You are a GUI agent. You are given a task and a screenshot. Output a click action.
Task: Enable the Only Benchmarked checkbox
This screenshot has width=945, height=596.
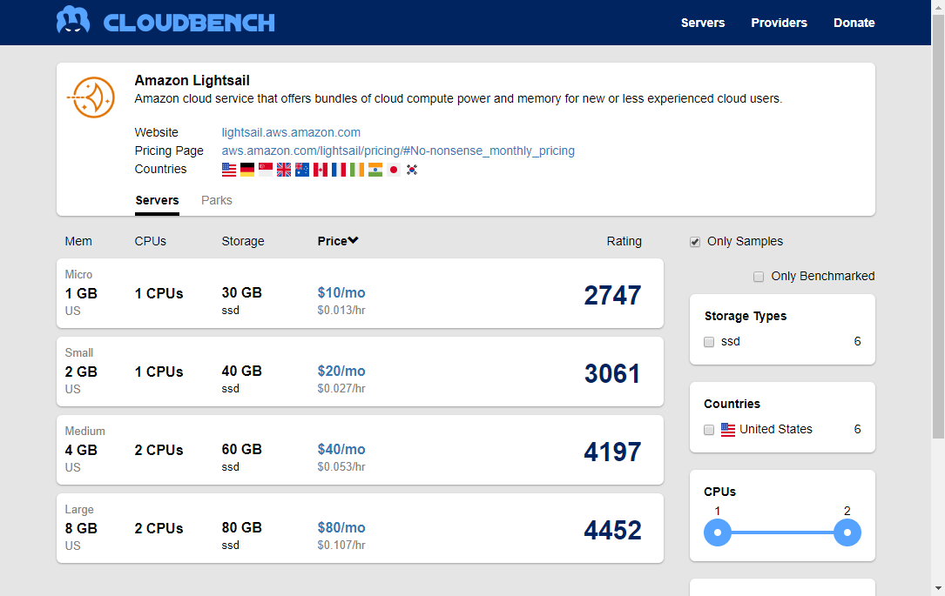click(759, 277)
